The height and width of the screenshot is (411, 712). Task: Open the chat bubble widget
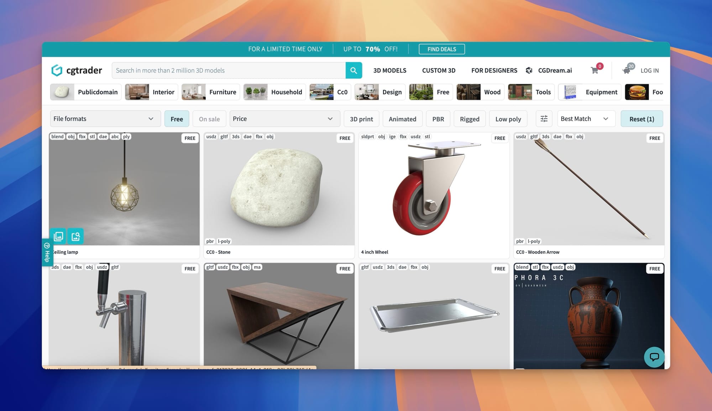[654, 357]
